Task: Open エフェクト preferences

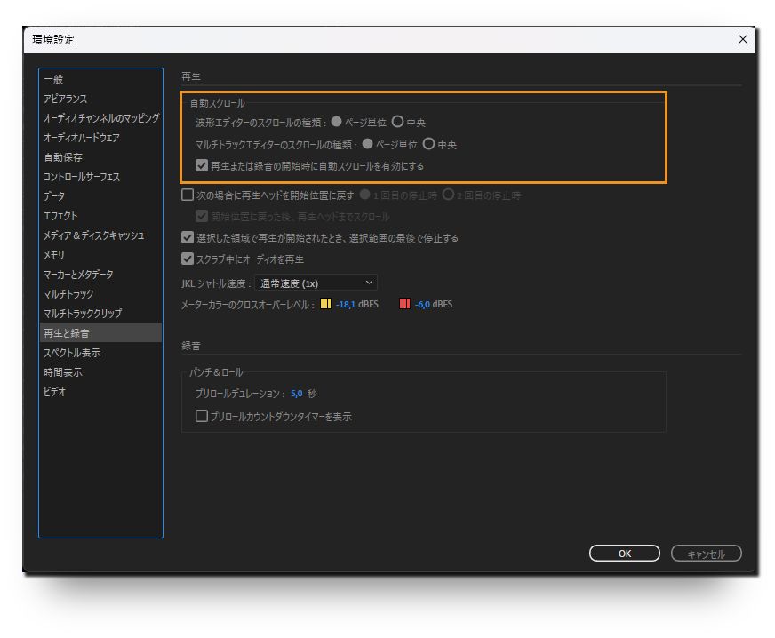Action: coord(100,216)
